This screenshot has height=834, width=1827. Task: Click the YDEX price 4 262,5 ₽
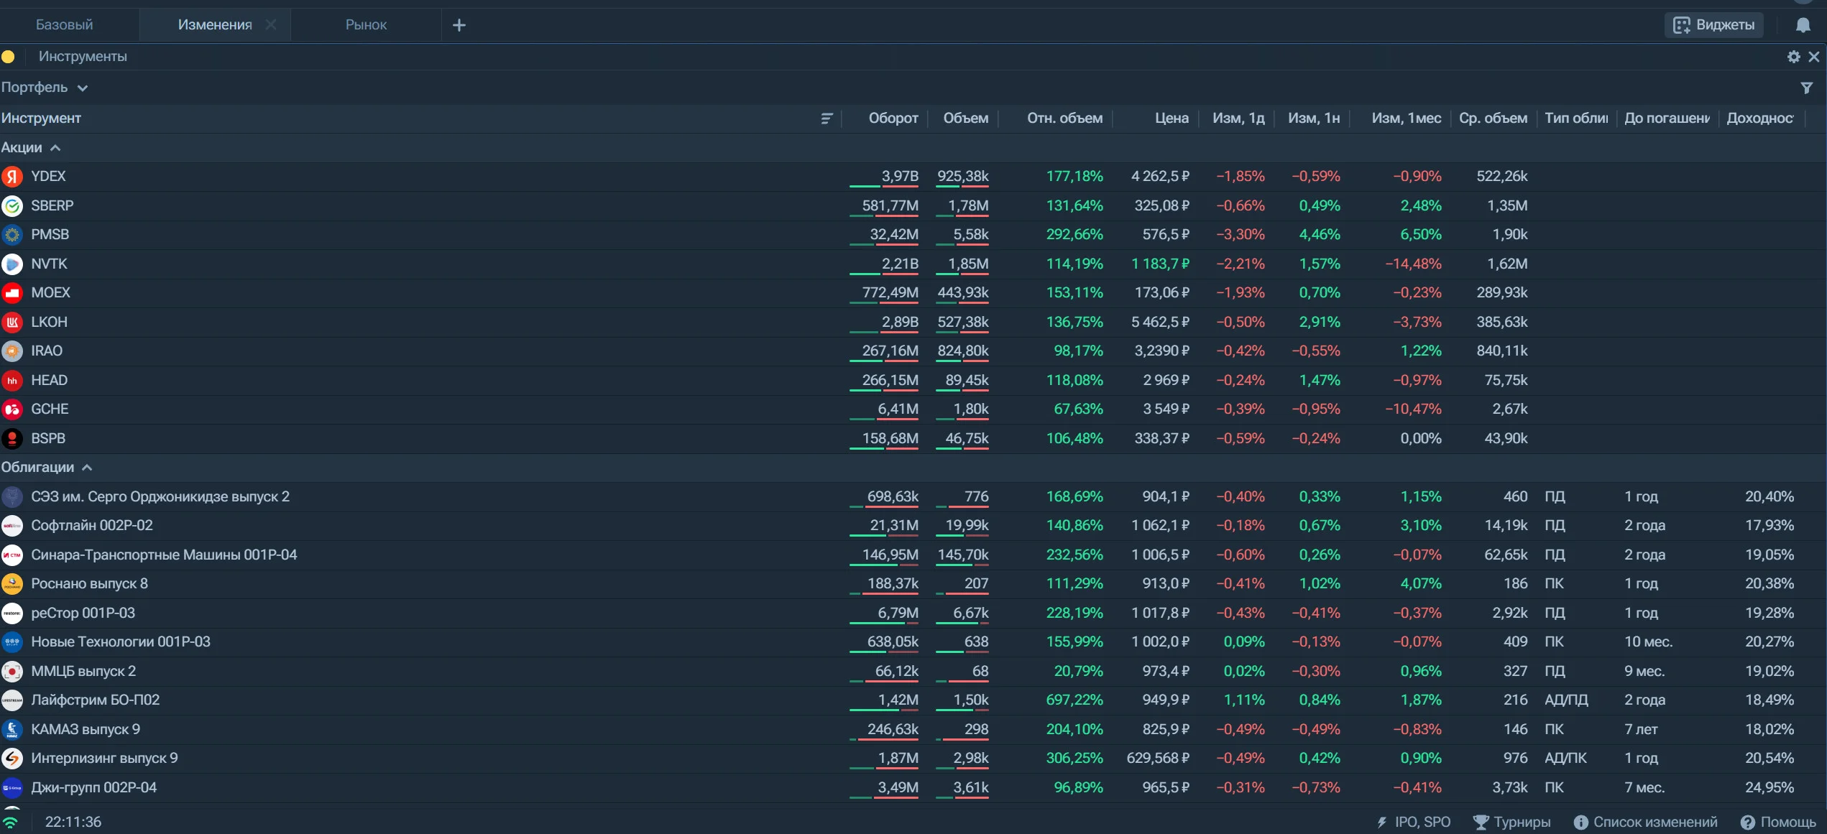(x=1160, y=177)
